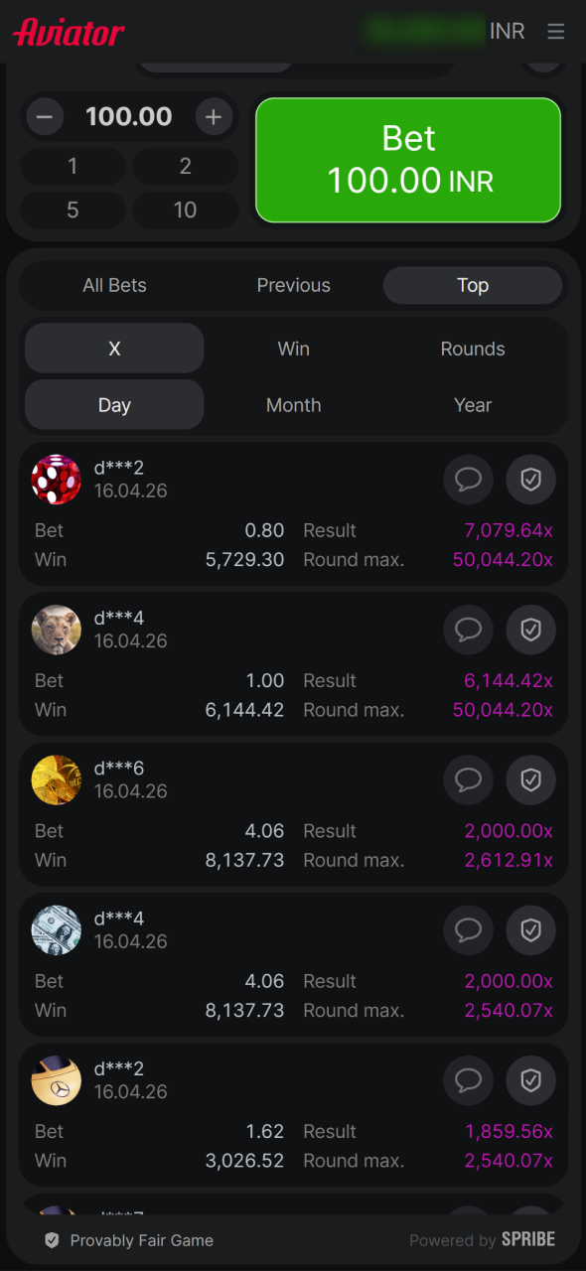Viewport: 586px width, 1271px height.
Task: Select the Day filter
Action: (114, 405)
